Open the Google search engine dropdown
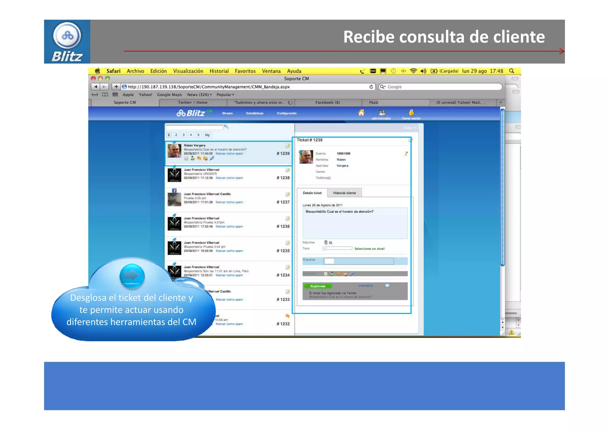This screenshot has width=609, height=430. click(383, 87)
